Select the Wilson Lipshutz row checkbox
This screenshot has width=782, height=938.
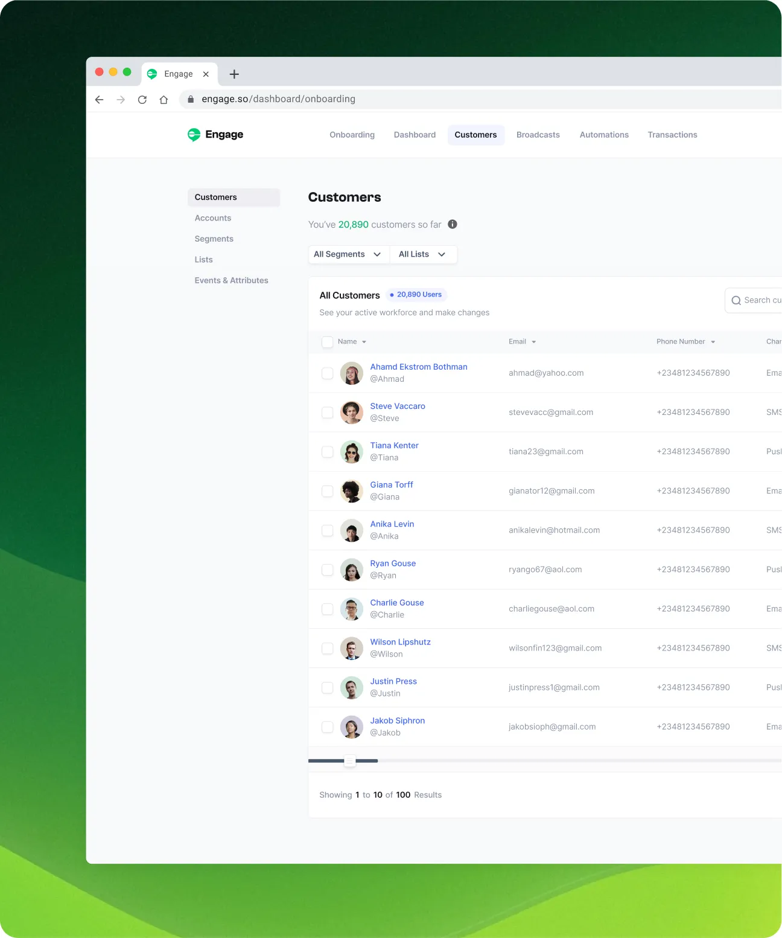click(328, 648)
